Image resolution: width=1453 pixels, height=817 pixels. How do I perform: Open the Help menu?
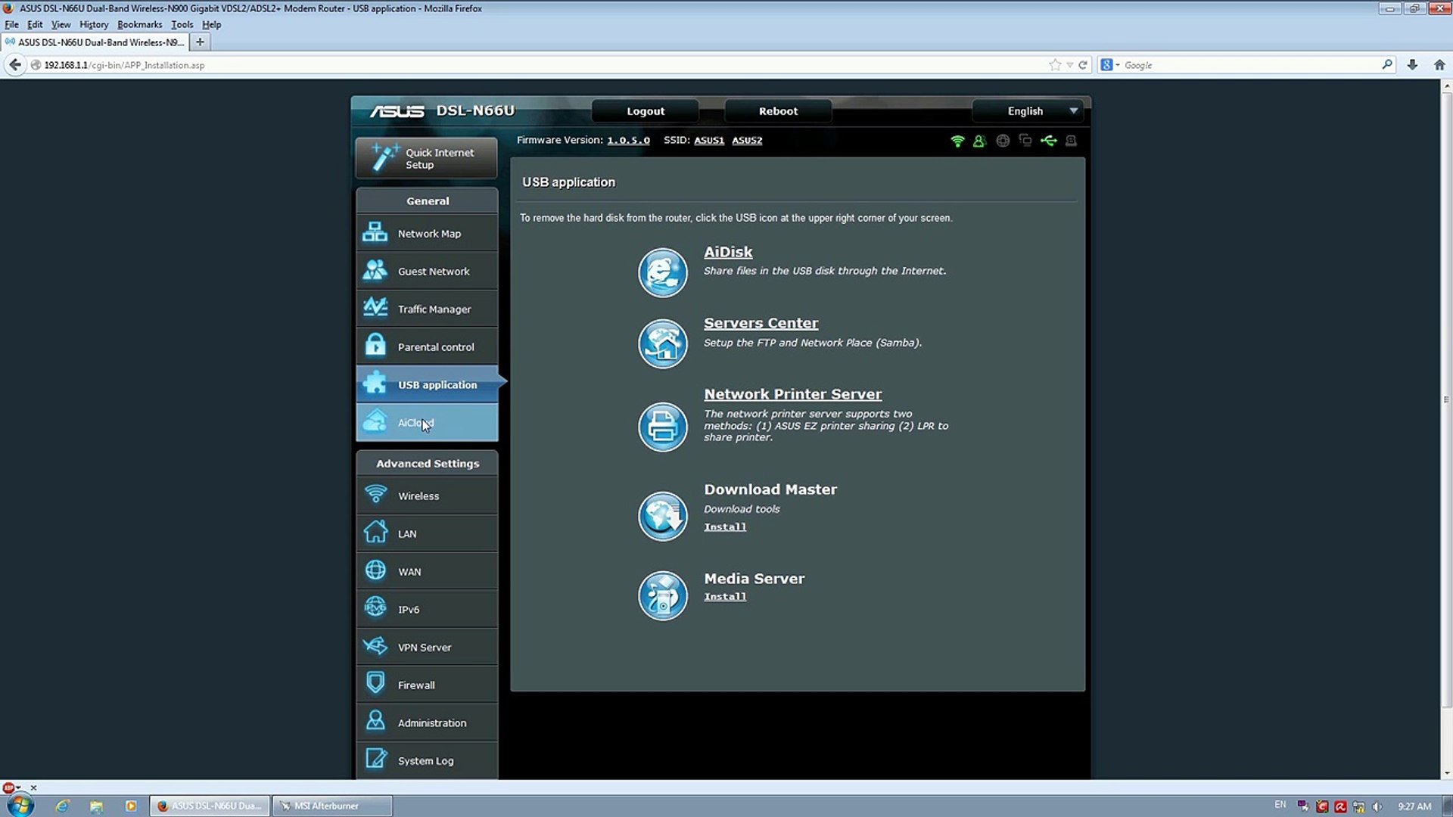[211, 24]
